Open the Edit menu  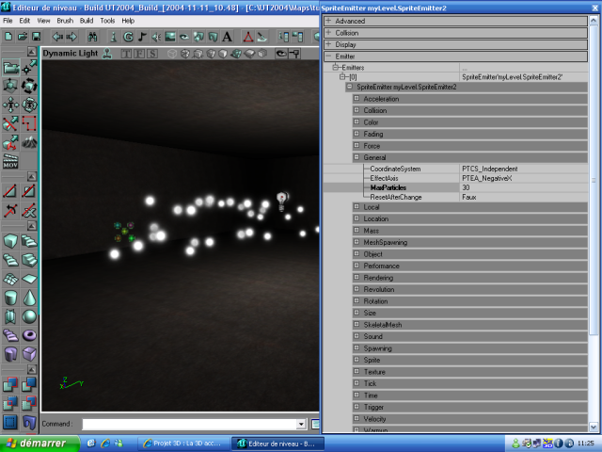tap(24, 21)
